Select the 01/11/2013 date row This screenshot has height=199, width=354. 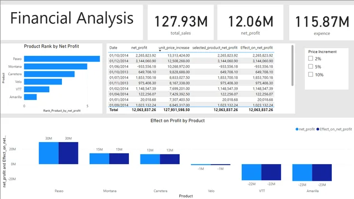click(x=191, y=83)
